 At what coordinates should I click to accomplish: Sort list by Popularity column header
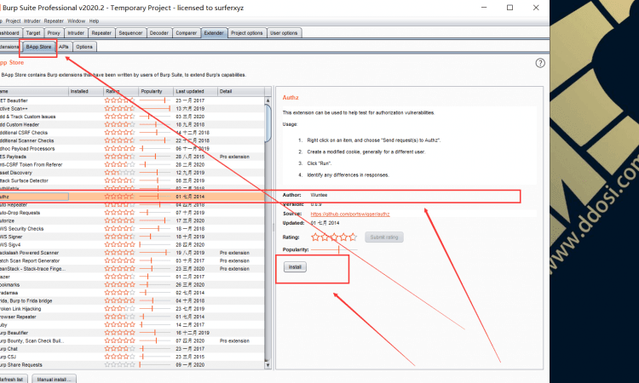point(156,91)
